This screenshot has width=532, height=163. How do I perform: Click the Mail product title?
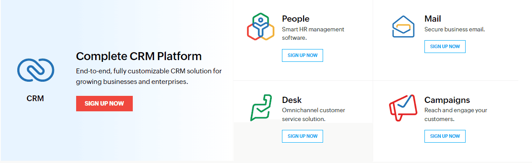tap(432, 19)
